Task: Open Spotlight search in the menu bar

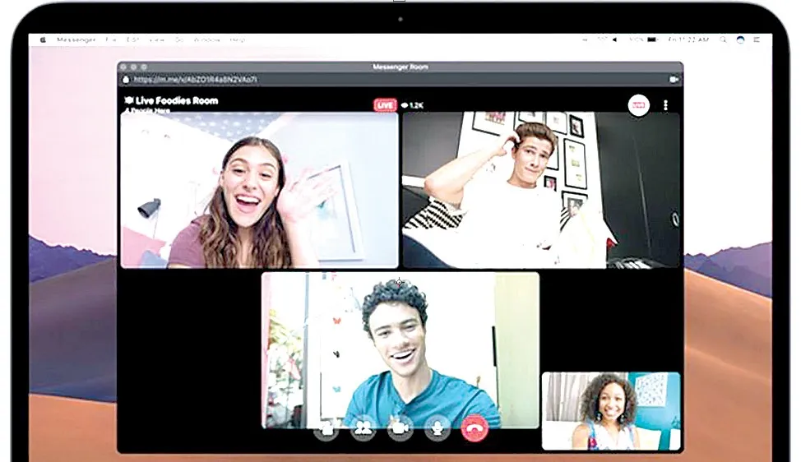Action: 723,39
